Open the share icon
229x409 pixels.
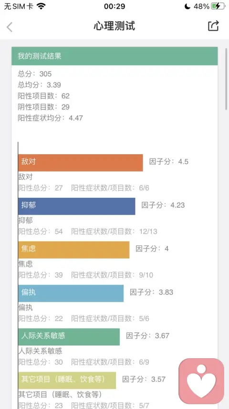(x=213, y=26)
